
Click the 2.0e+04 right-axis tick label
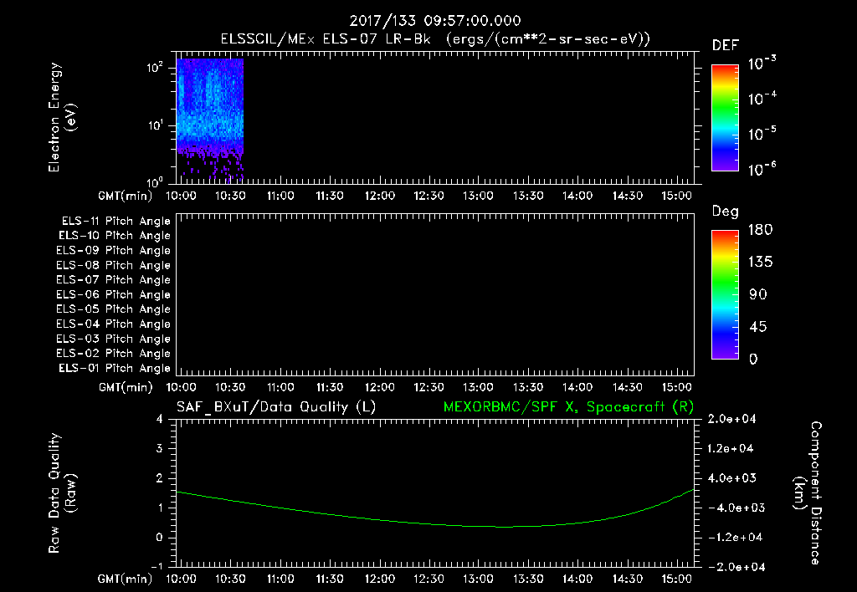pyautogui.click(x=731, y=419)
